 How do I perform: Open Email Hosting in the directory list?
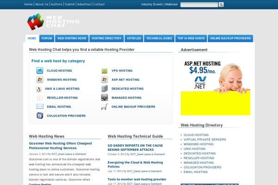coord(196,172)
